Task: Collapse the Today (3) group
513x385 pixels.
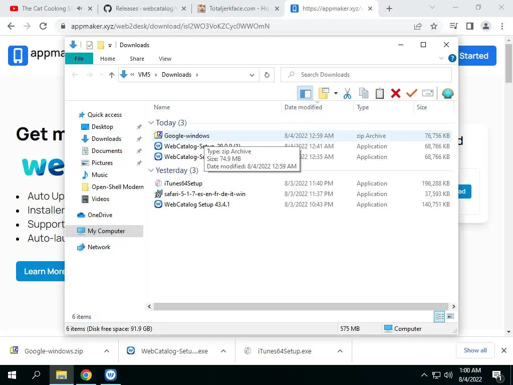Action: [x=151, y=123]
